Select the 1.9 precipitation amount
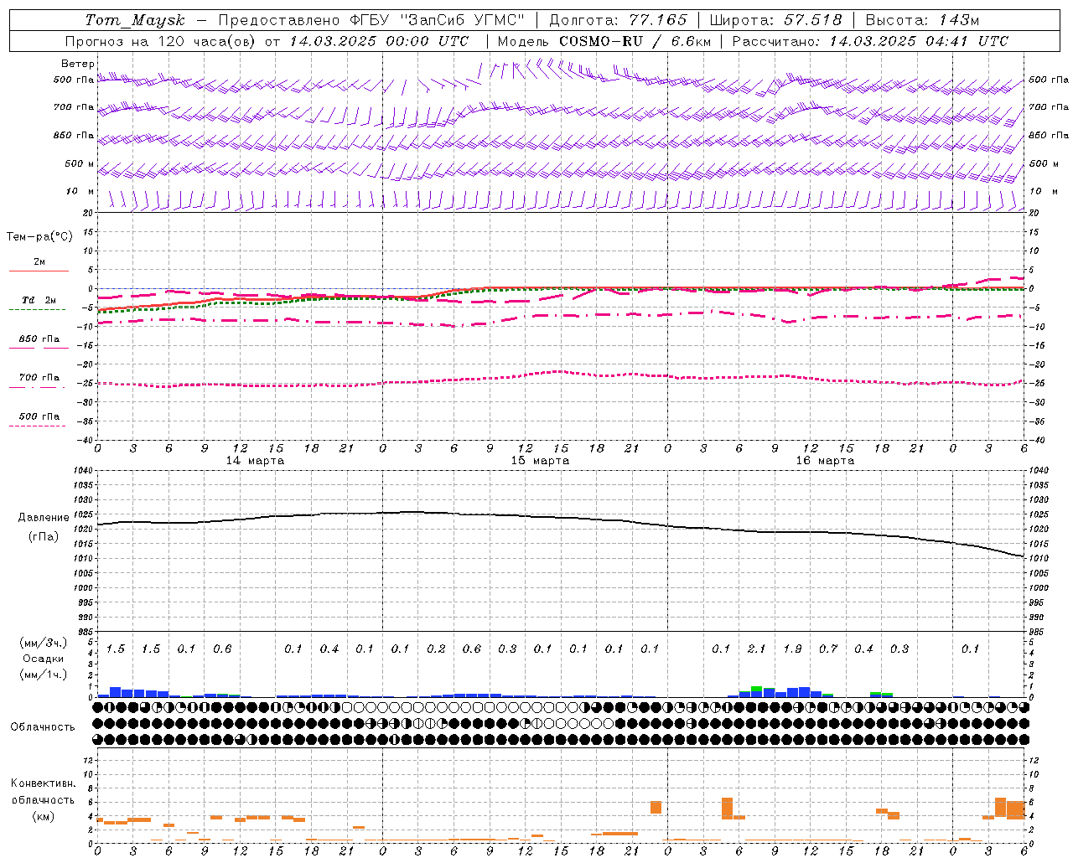1073x858 pixels. (792, 649)
